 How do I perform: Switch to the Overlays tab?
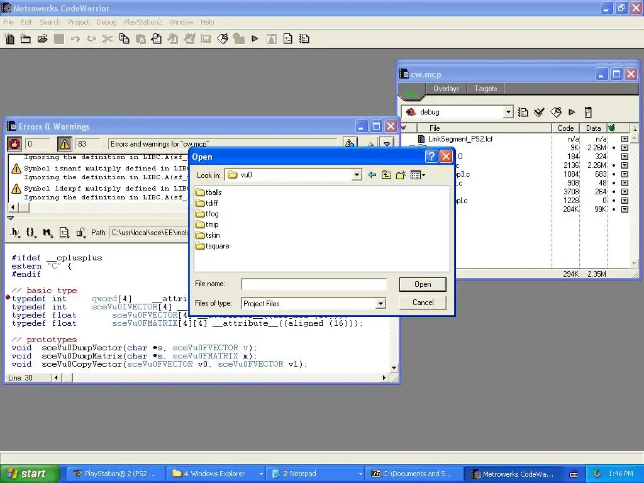click(446, 89)
